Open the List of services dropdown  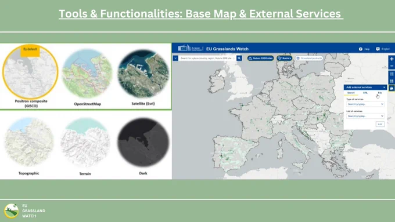point(365,116)
